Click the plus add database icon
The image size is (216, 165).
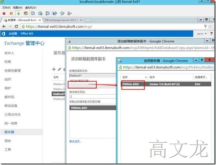click(x=54, y=69)
